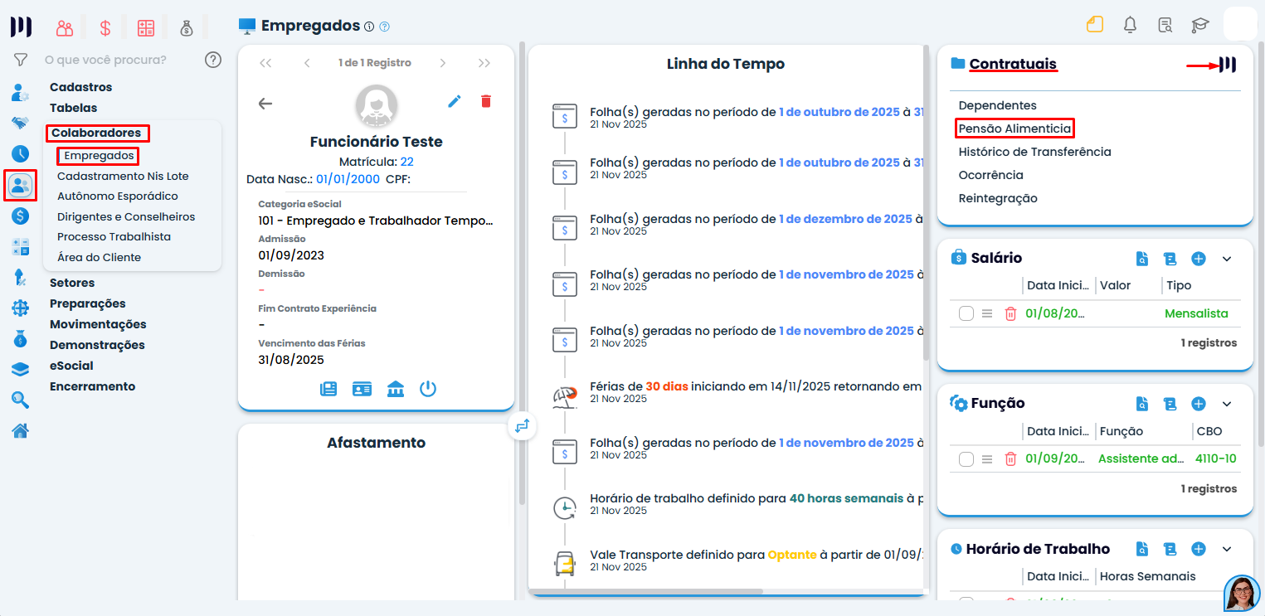This screenshot has width=1265, height=616.
Task: Expand the Cadastros menu group
Action: pos(80,87)
